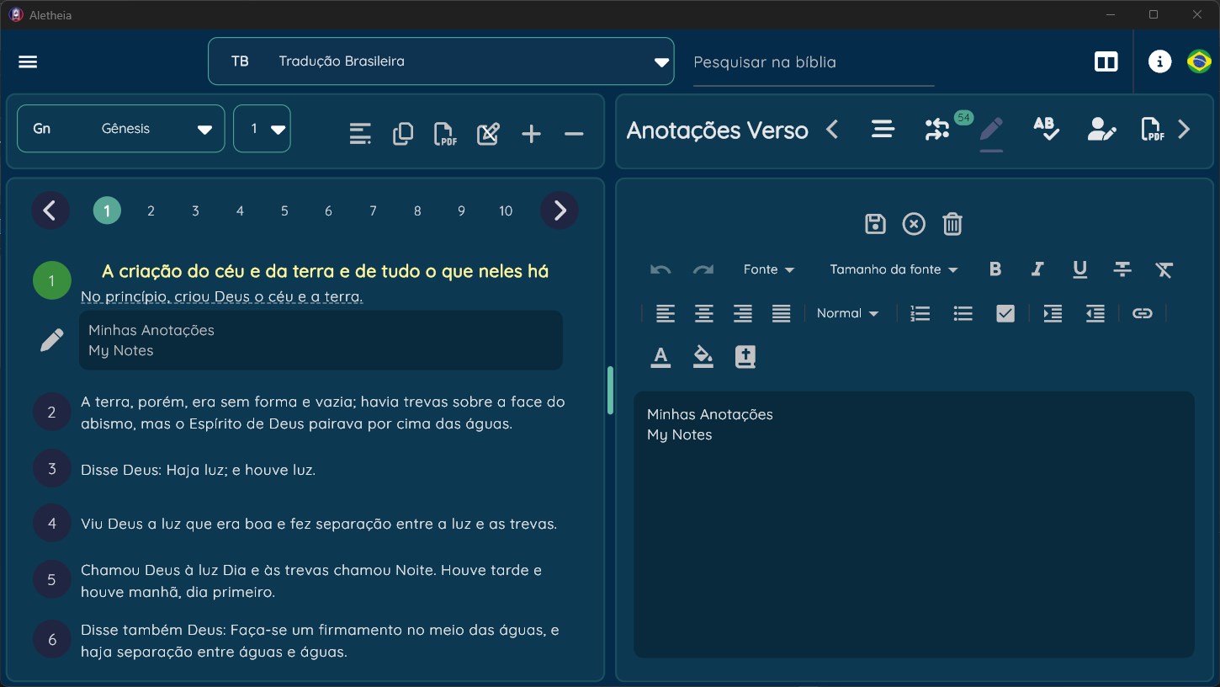This screenshot has height=687, width=1220.
Task: Copy chapter text icon
Action: [x=403, y=134]
